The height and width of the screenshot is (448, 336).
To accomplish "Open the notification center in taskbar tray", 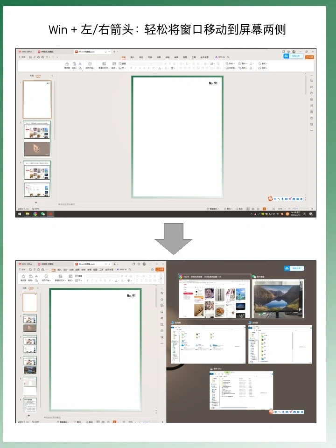I will (x=311, y=214).
